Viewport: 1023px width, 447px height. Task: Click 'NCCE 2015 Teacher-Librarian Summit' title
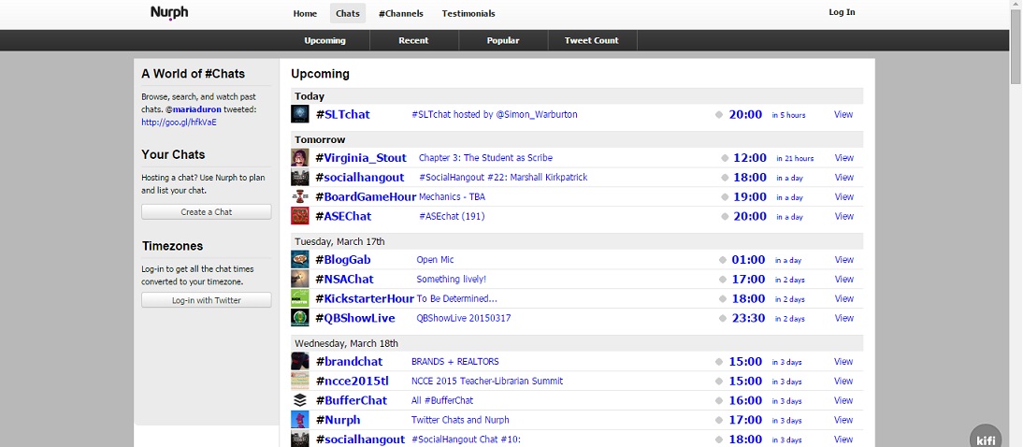(x=486, y=381)
